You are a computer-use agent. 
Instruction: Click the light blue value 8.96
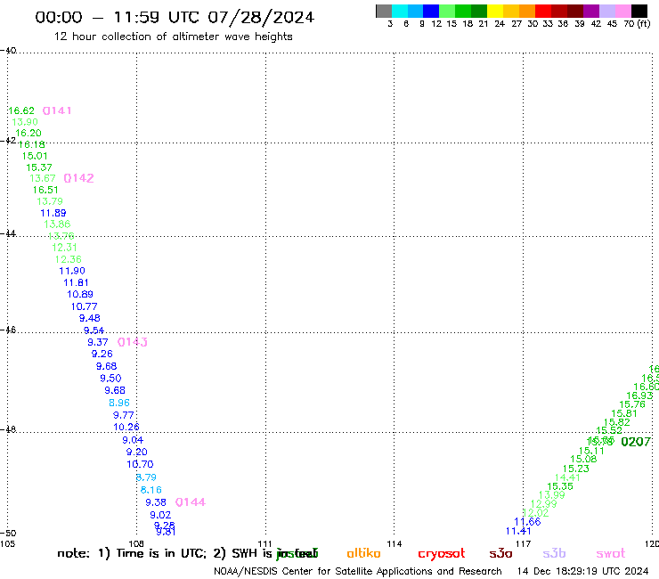pos(119,403)
